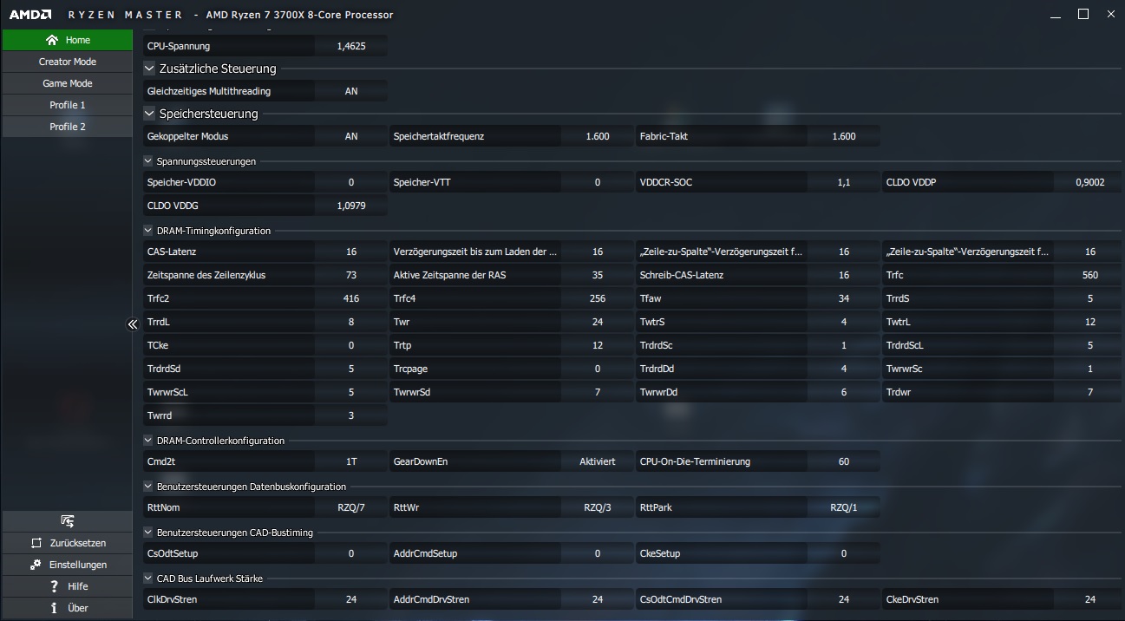
Task: Click CLDO VDDG value 1,0979
Action: point(351,206)
